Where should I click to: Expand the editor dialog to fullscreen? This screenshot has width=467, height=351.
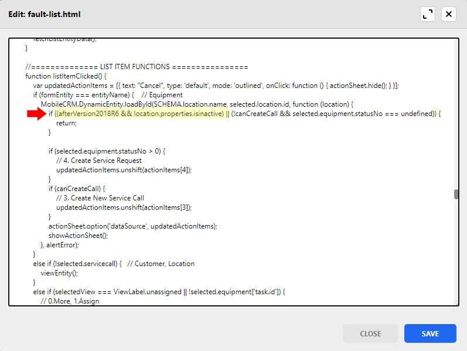428,14
